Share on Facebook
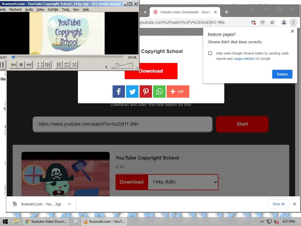The image size is (301, 226). [x=119, y=92]
